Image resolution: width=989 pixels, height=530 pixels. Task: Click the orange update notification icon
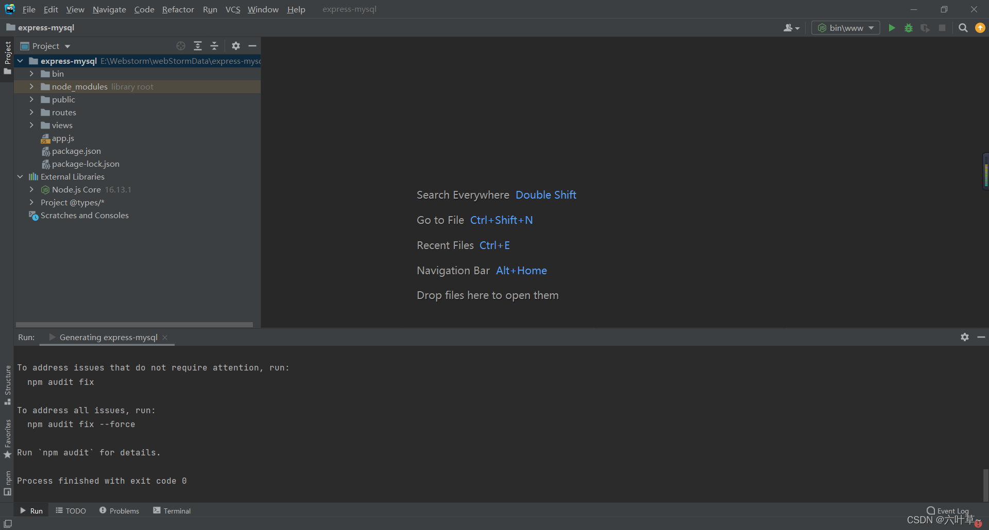pos(980,28)
